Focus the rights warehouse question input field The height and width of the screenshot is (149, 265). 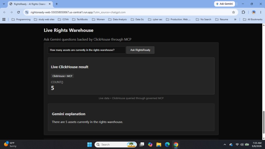(87, 50)
